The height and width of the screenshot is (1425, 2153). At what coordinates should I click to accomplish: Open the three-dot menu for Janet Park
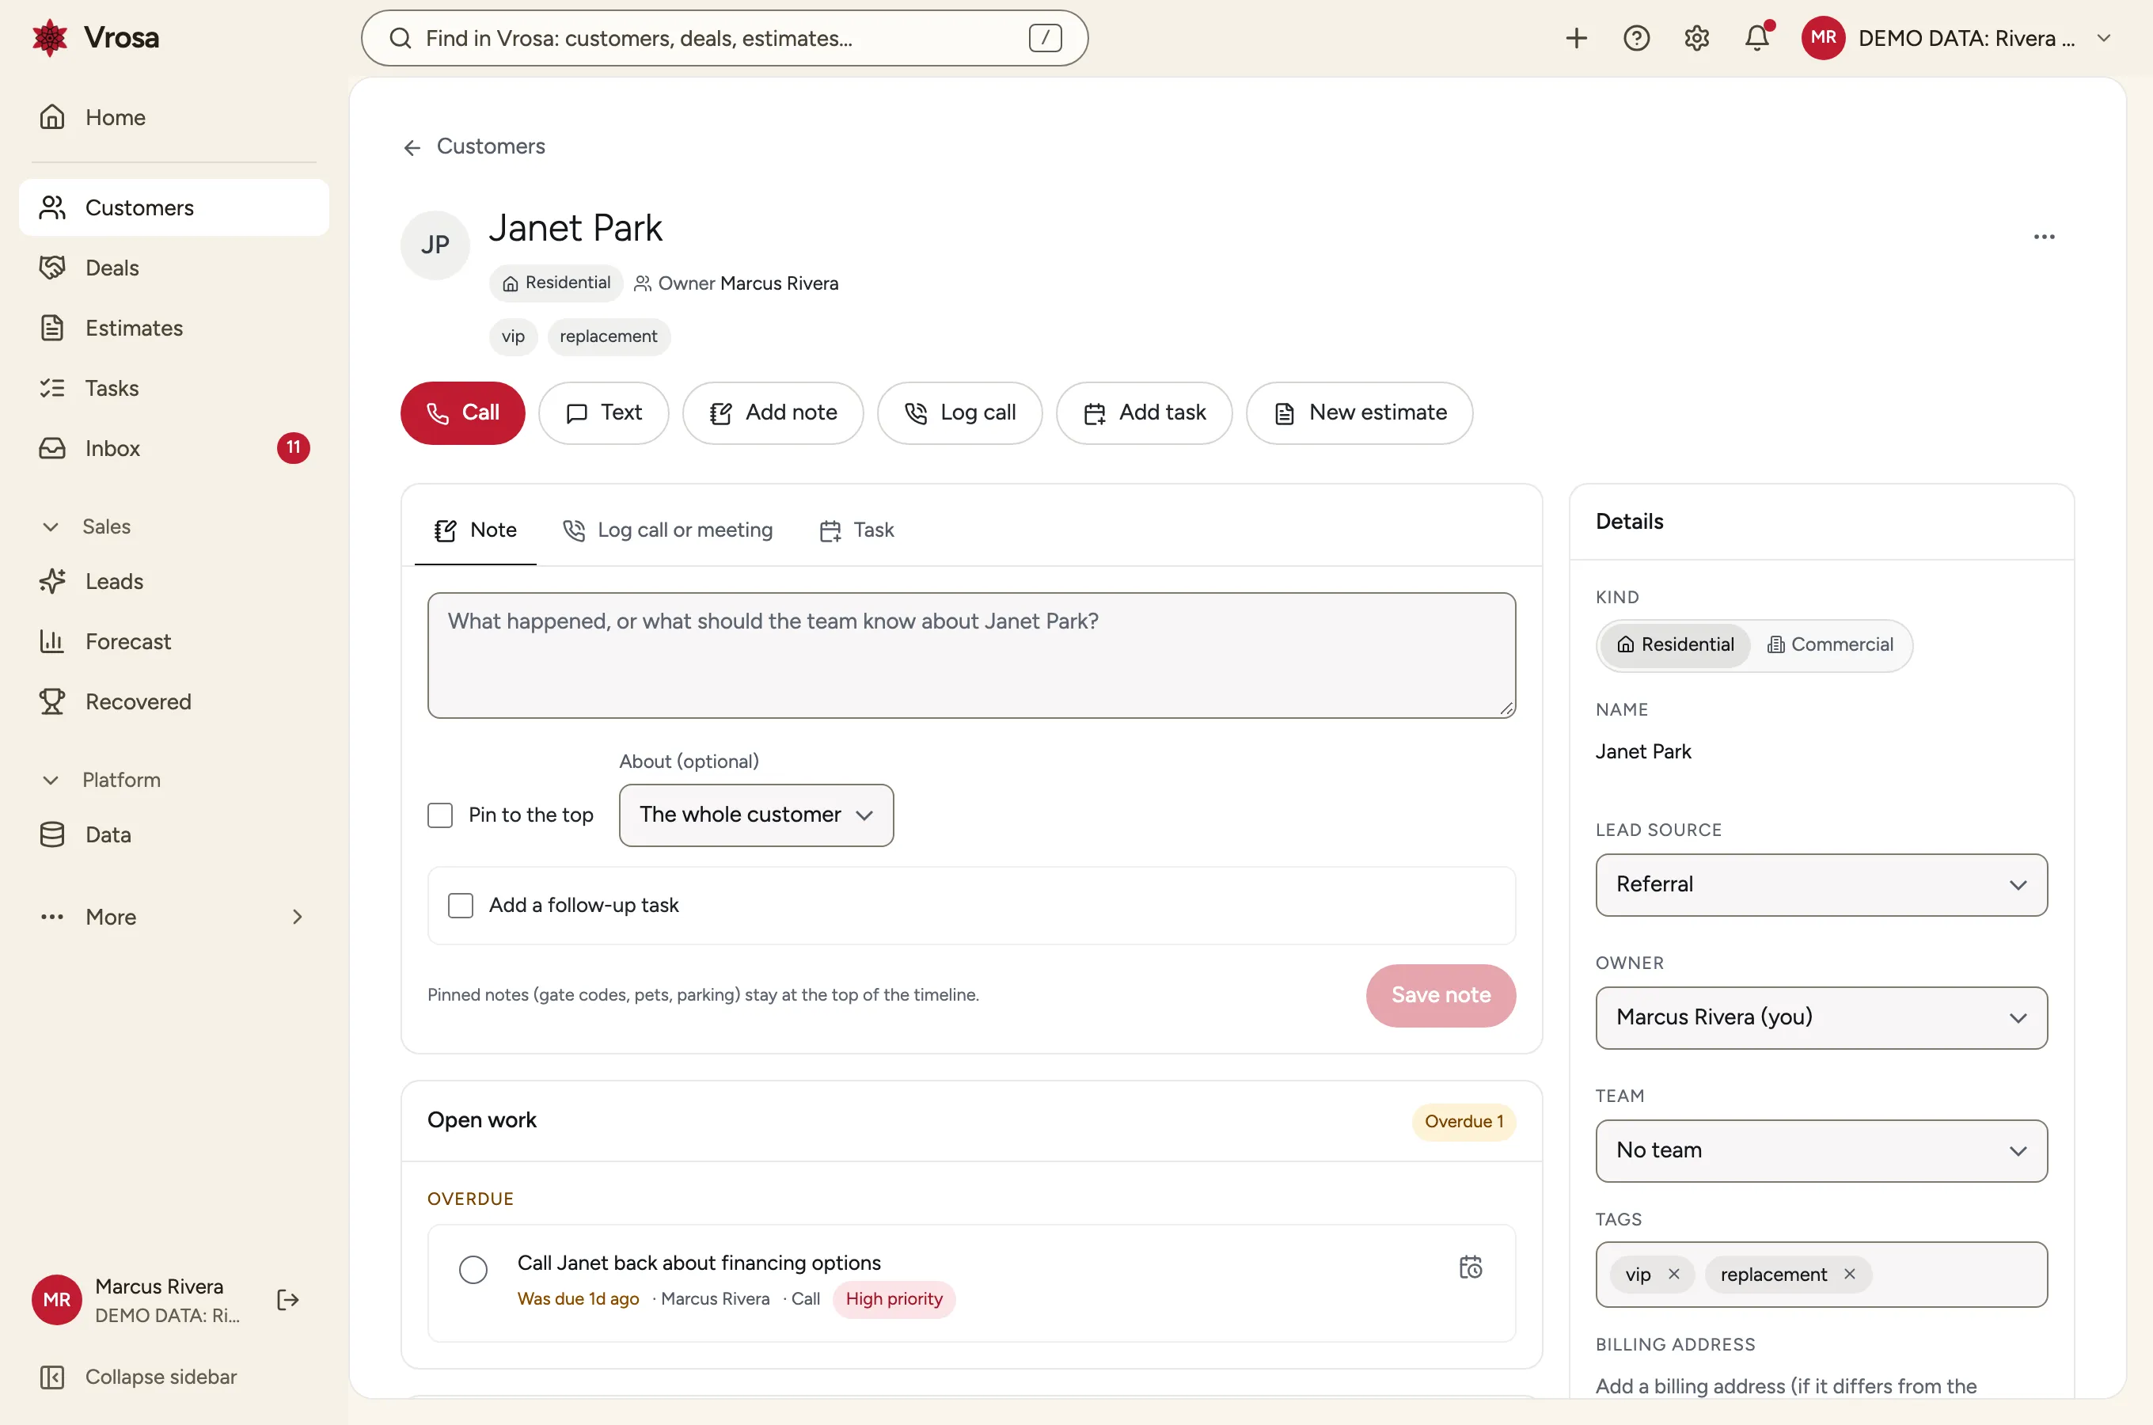click(x=2043, y=236)
